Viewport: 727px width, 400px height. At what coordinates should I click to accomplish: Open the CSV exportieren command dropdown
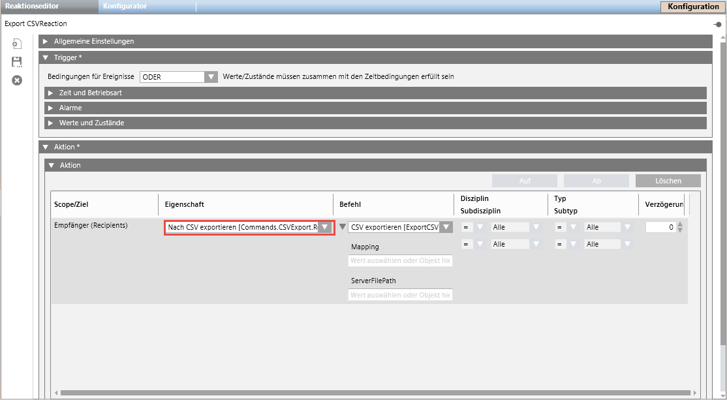[x=446, y=227]
